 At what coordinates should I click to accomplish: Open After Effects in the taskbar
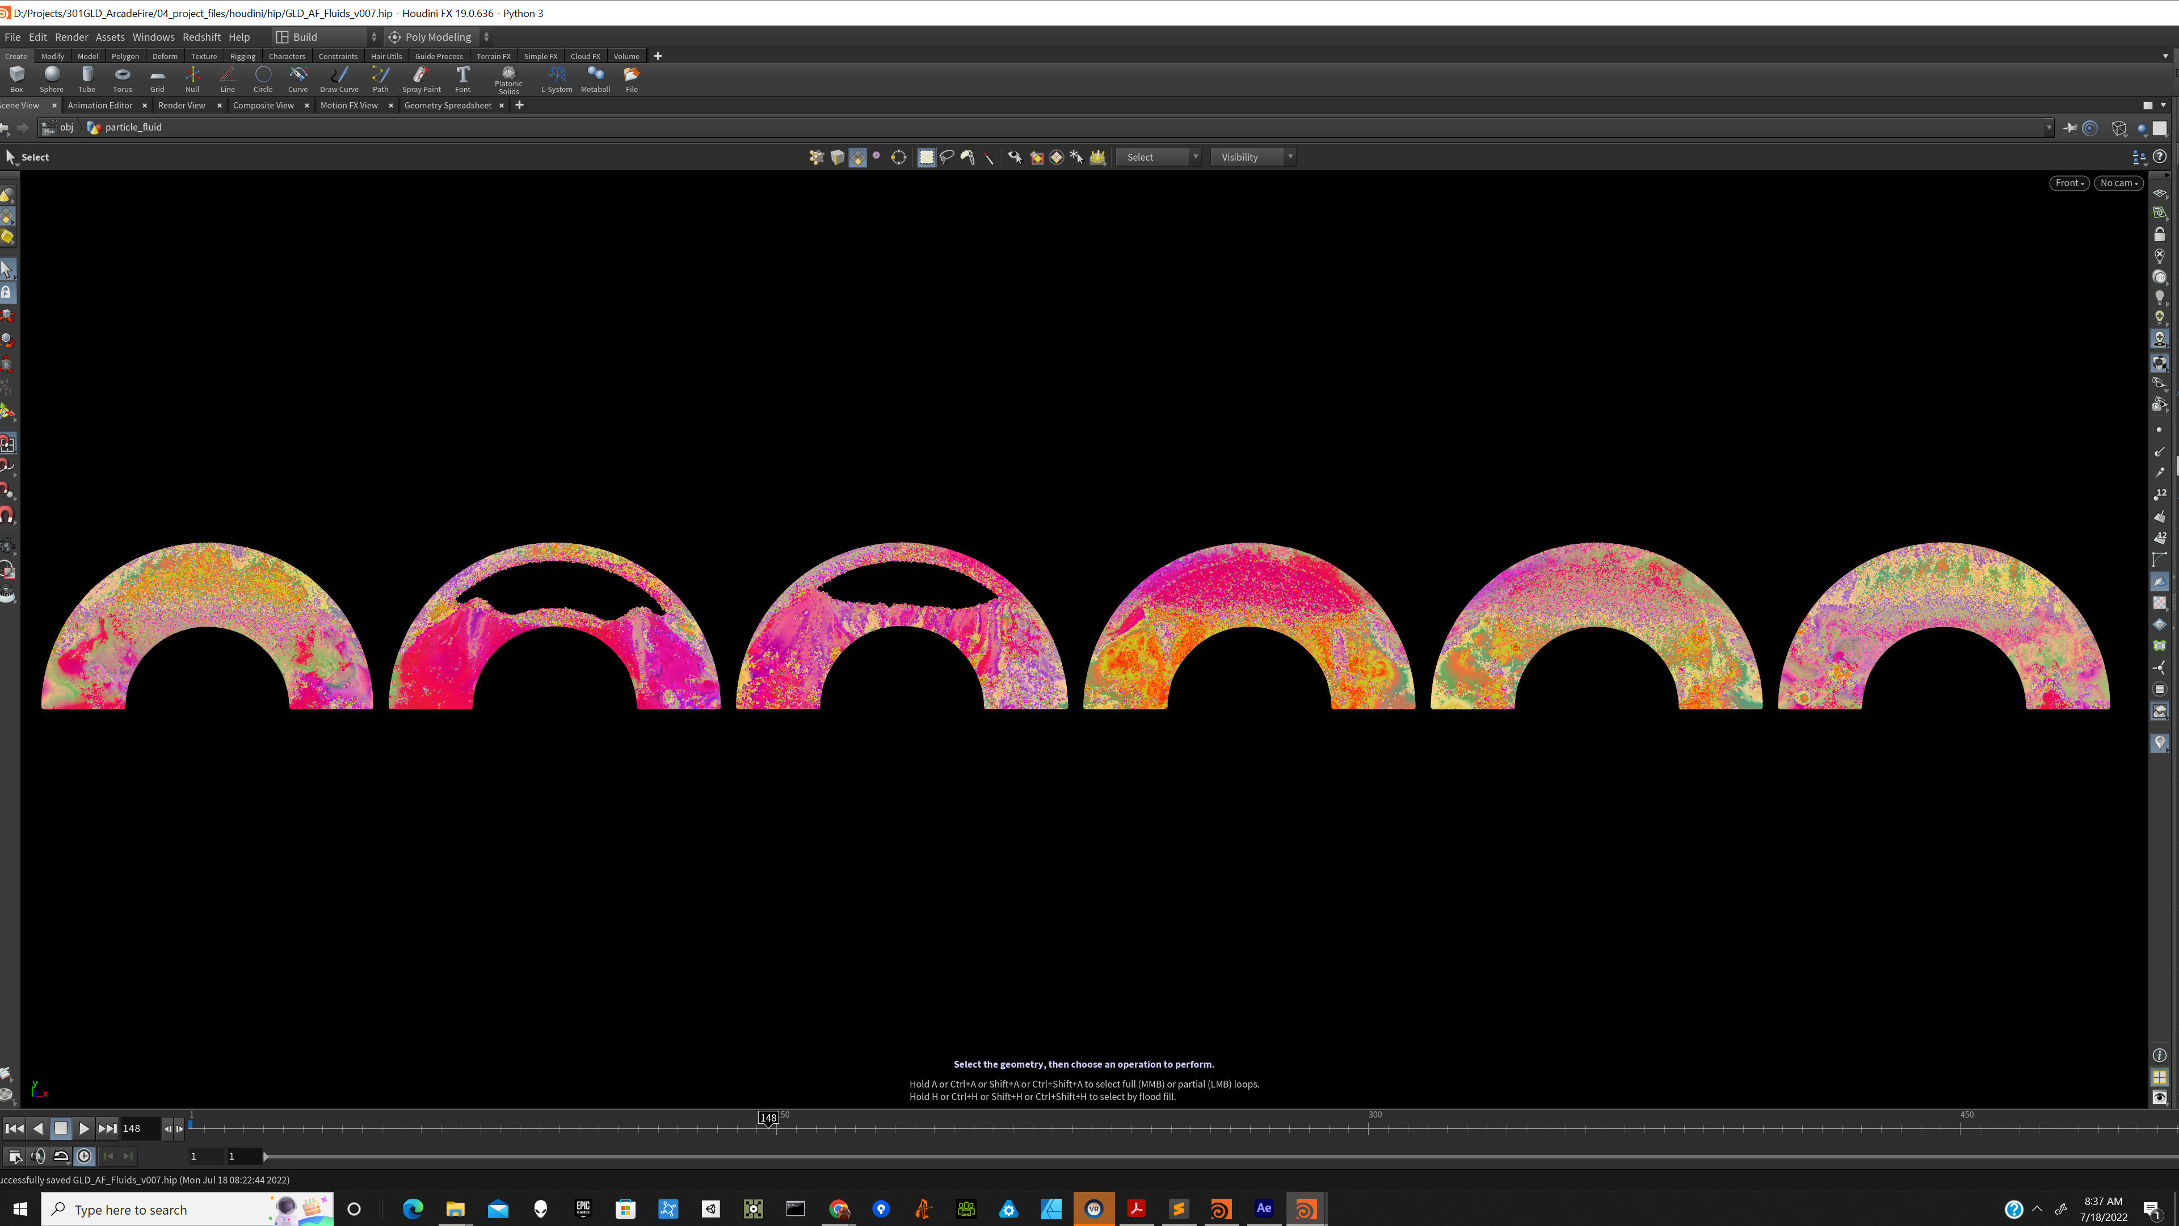pos(1264,1208)
